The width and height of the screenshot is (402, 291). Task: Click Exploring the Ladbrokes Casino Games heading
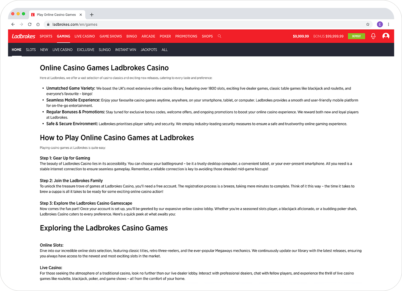tap(104, 228)
